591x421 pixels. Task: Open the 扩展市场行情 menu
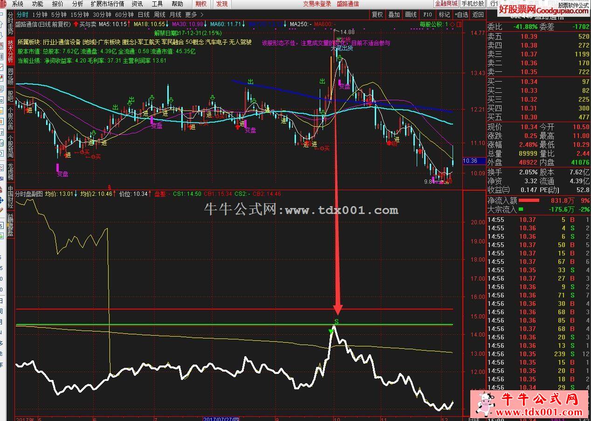coord(108,4)
